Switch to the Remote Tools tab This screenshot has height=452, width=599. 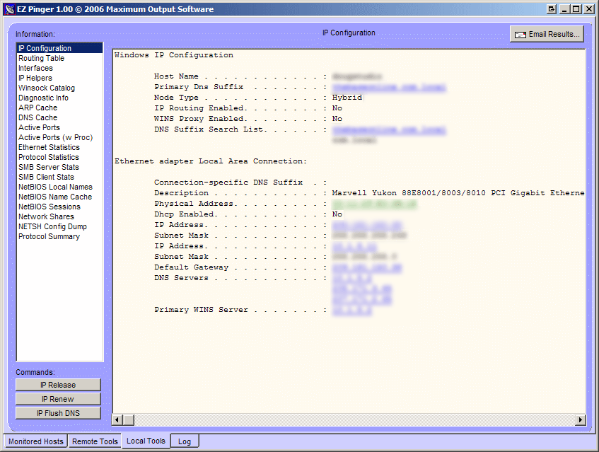[95, 441]
